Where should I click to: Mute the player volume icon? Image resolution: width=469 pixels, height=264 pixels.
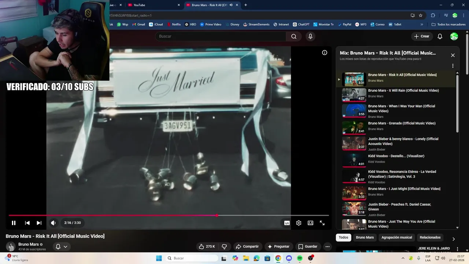[53, 223]
